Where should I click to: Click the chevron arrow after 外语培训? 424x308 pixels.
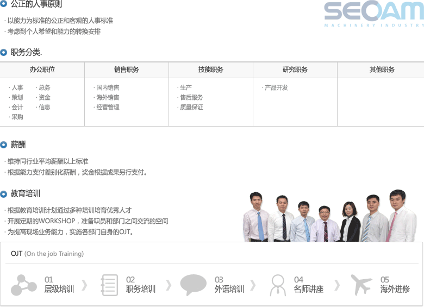pyautogui.click(x=253, y=285)
